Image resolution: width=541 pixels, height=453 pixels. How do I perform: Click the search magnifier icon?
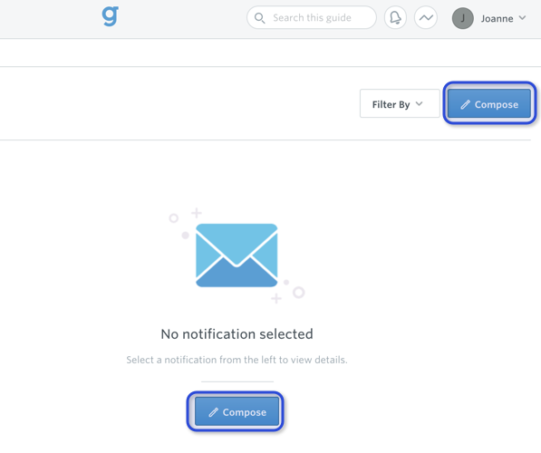coord(259,18)
